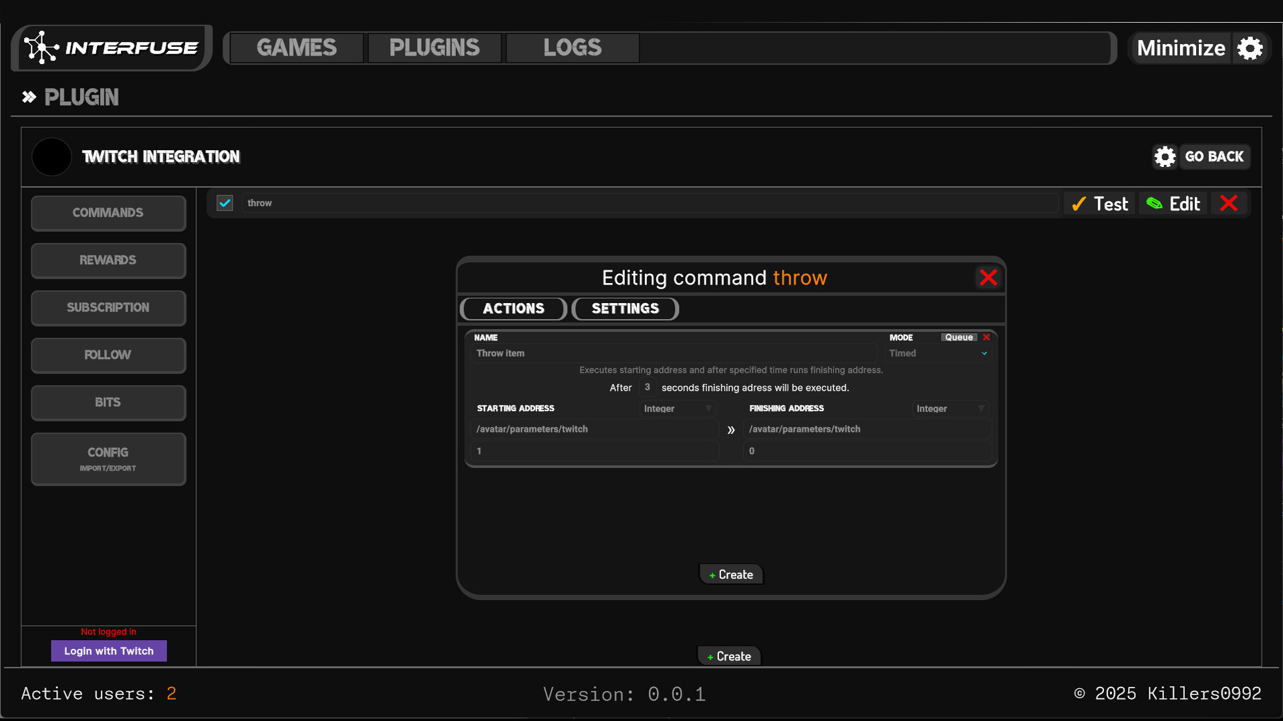Click Login with Twitch
This screenshot has width=1283, height=721.
[108, 651]
